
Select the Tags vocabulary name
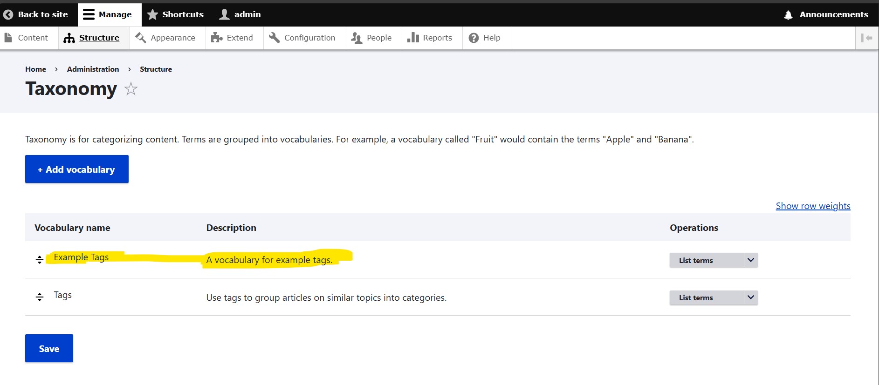tap(62, 295)
